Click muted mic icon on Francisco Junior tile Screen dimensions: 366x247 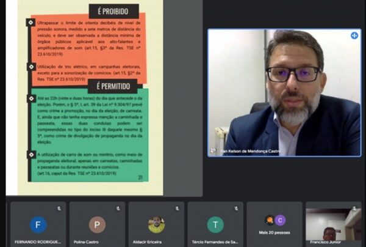355,208
